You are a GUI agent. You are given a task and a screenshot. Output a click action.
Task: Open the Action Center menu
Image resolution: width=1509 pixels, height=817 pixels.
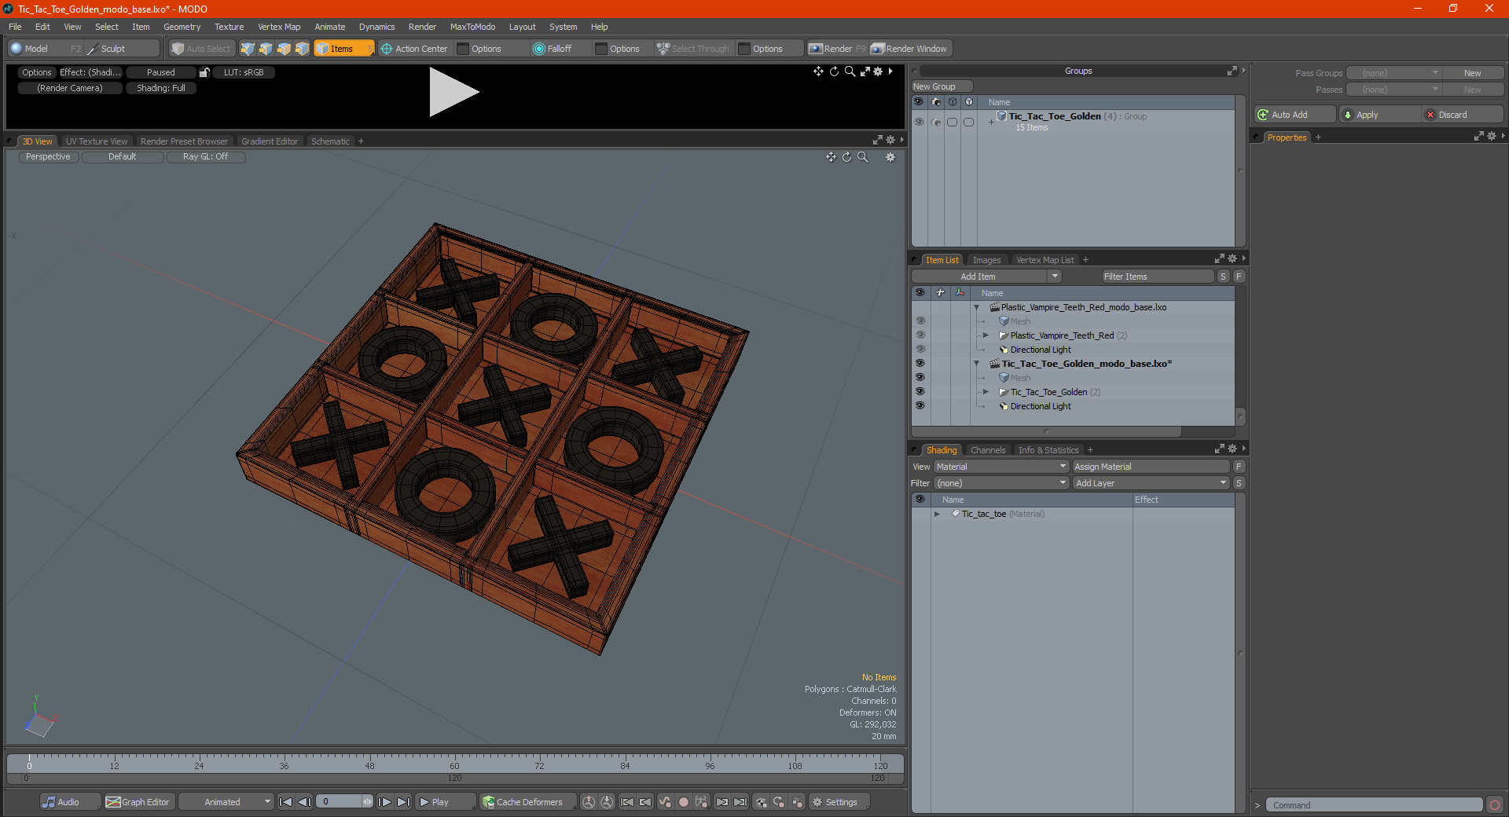click(415, 49)
